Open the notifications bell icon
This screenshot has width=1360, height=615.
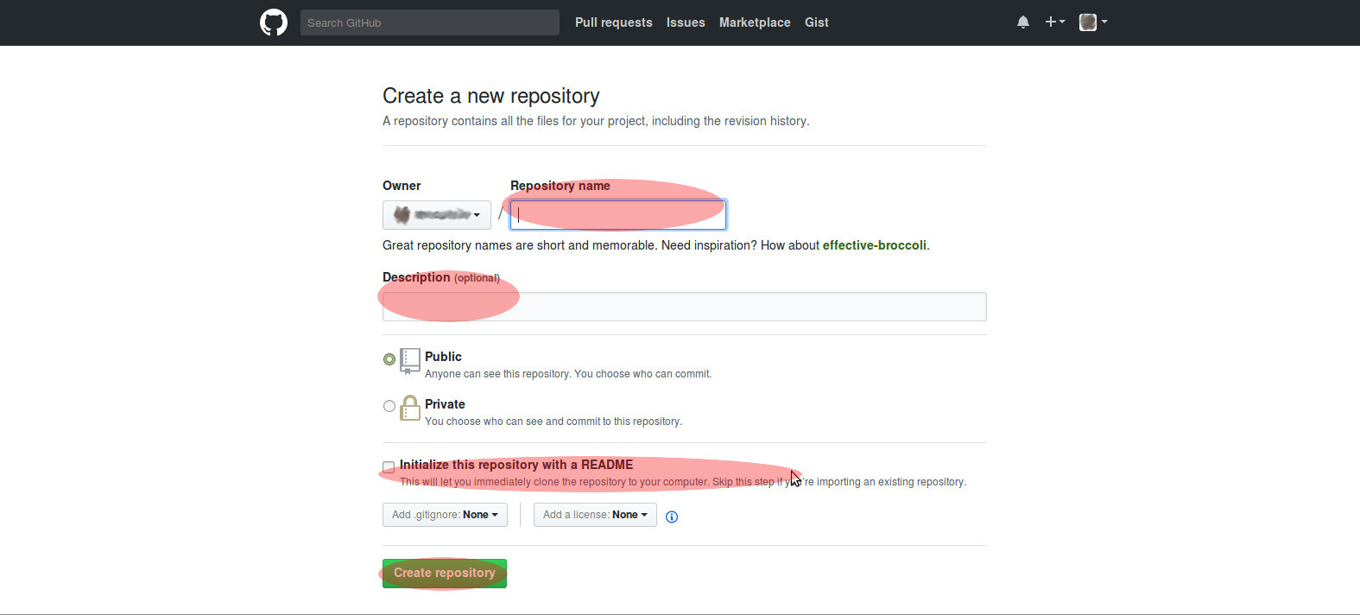[1023, 22]
